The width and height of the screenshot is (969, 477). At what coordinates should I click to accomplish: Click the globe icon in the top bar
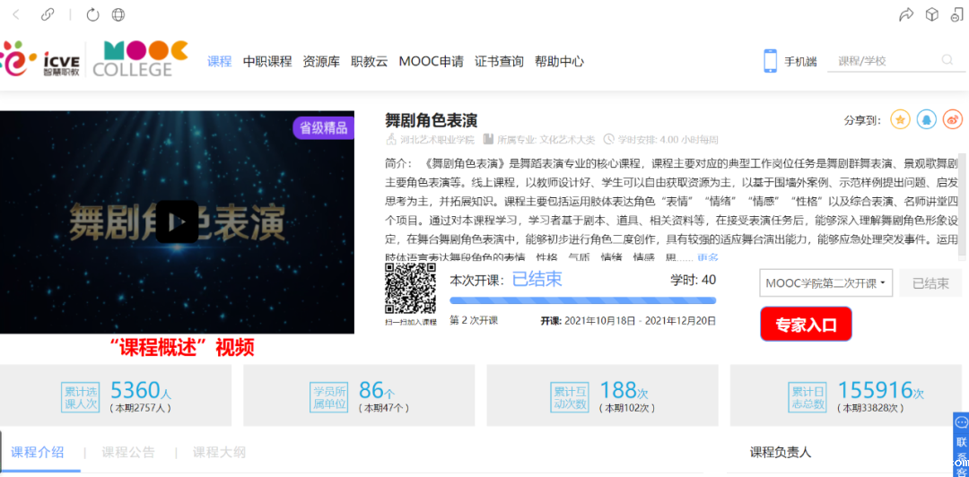point(118,14)
